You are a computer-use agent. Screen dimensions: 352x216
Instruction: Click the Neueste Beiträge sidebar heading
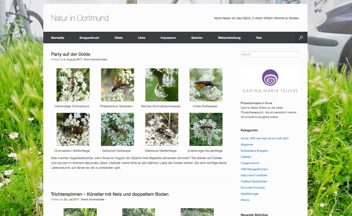(x=254, y=215)
